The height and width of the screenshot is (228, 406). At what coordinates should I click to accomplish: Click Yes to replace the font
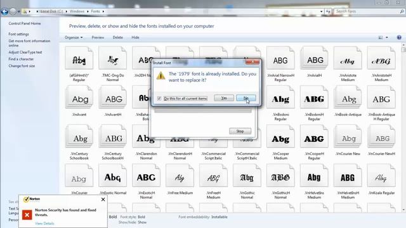(x=224, y=98)
